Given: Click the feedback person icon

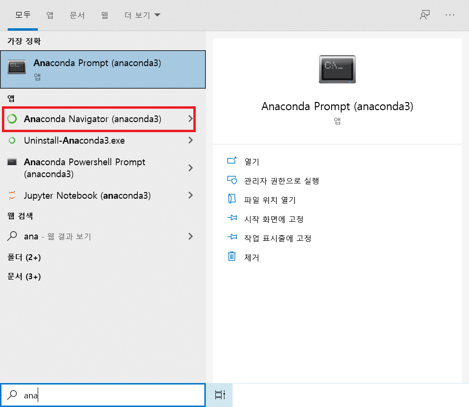Looking at the screenshot, I should 425,15.
